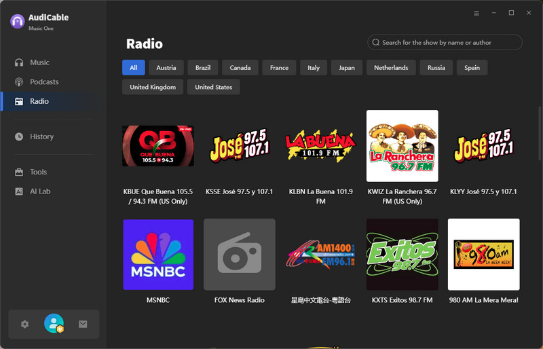Viewport: 543px width, 349px height.
Task: Open the mail envelope icon
Action: click(x=83, y=324)
